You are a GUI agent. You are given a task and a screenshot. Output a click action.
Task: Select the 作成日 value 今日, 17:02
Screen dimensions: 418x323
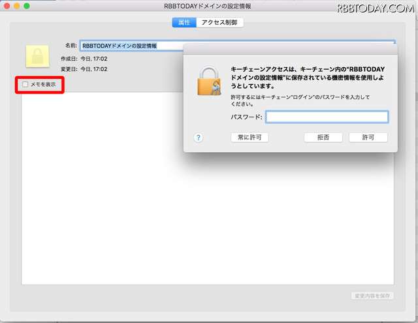(94, 59)
